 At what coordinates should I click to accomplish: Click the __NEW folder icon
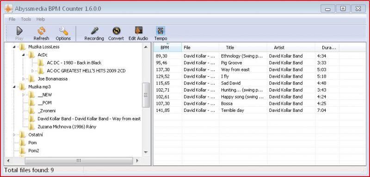31,95
